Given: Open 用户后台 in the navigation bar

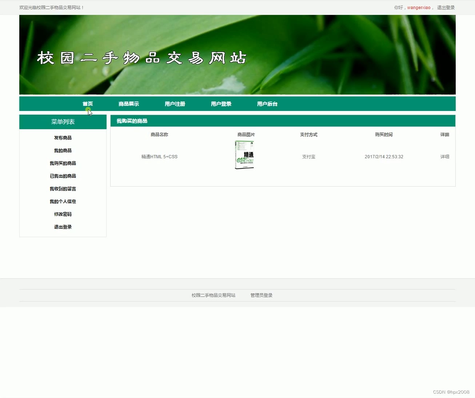Looking at the screenshot, I should coord(267,104).
